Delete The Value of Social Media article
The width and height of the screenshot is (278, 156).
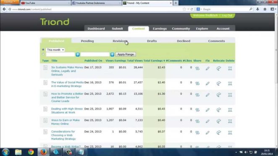tap(230, 83)
